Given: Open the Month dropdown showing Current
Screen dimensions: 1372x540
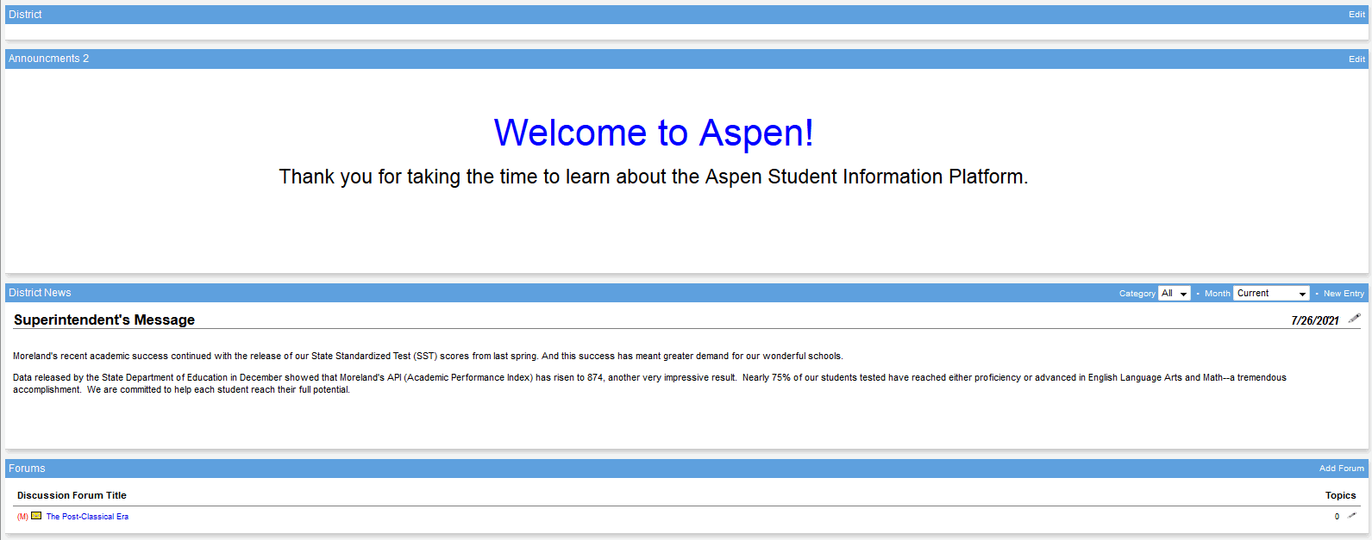Looking at the screenshot, I should 1271,294.
